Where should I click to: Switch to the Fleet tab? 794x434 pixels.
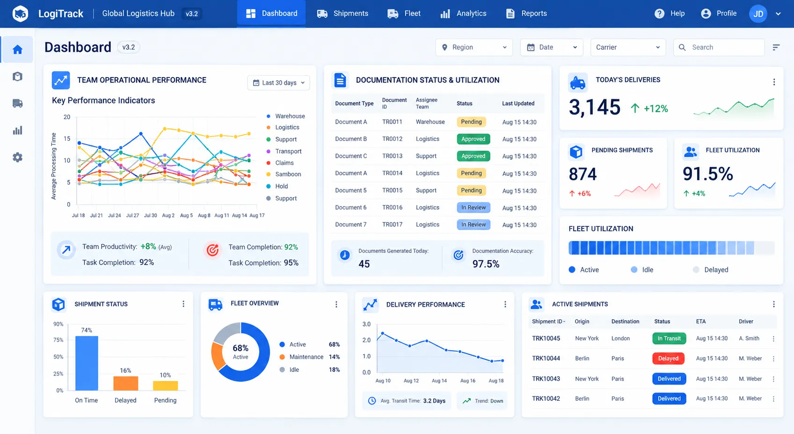point(404,14)
